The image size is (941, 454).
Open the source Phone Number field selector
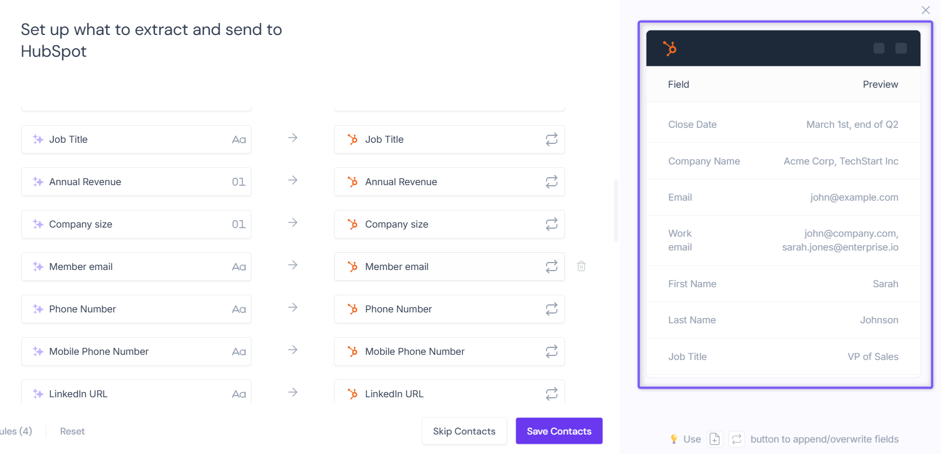[136, 309]
